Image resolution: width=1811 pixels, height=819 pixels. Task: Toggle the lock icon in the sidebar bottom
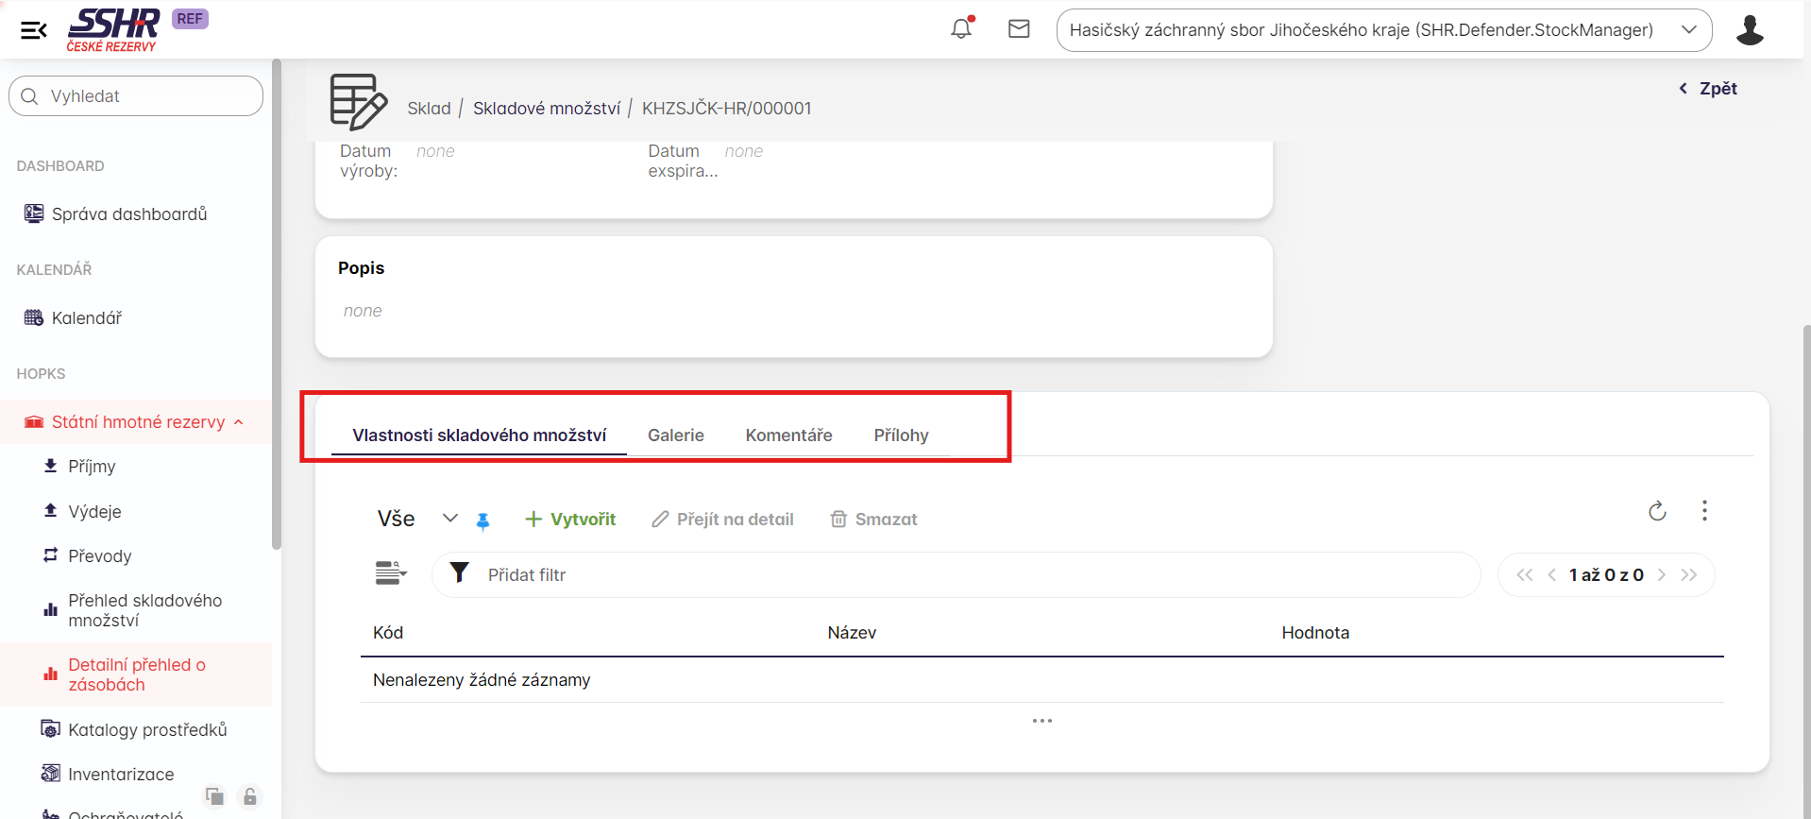[x=249, y=796]
